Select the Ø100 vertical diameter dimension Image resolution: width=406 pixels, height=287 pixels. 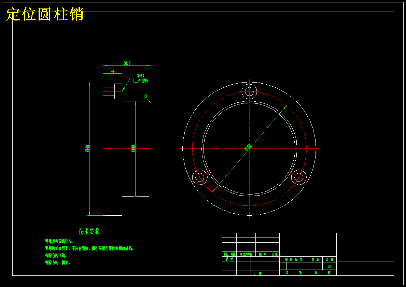pyautogui.click(x=134, y=148)
